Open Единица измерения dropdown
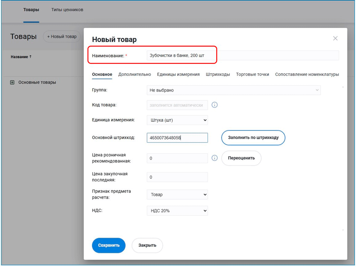The height and width of the screenshot is (267, 356). 177,120
